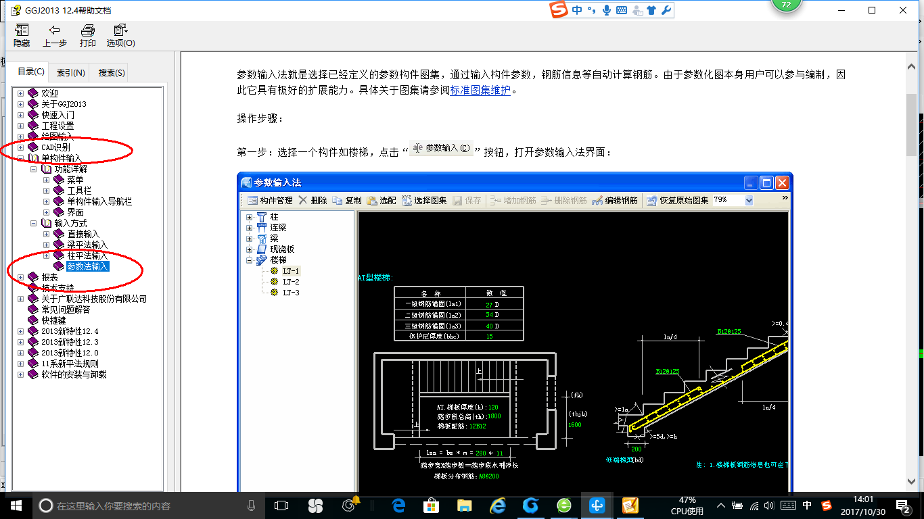Open the Windows Start menu

[x=16, y=505]
